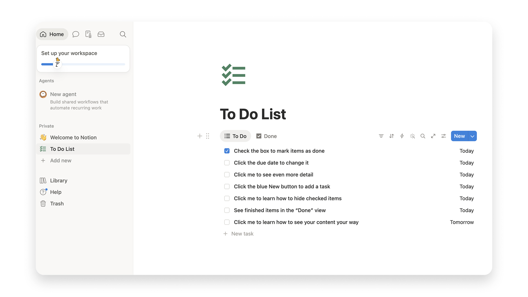The height and width of the screenshot is (297, 528).
Task: Open the drag handle menu beside To Do tab
Action: 208,136
